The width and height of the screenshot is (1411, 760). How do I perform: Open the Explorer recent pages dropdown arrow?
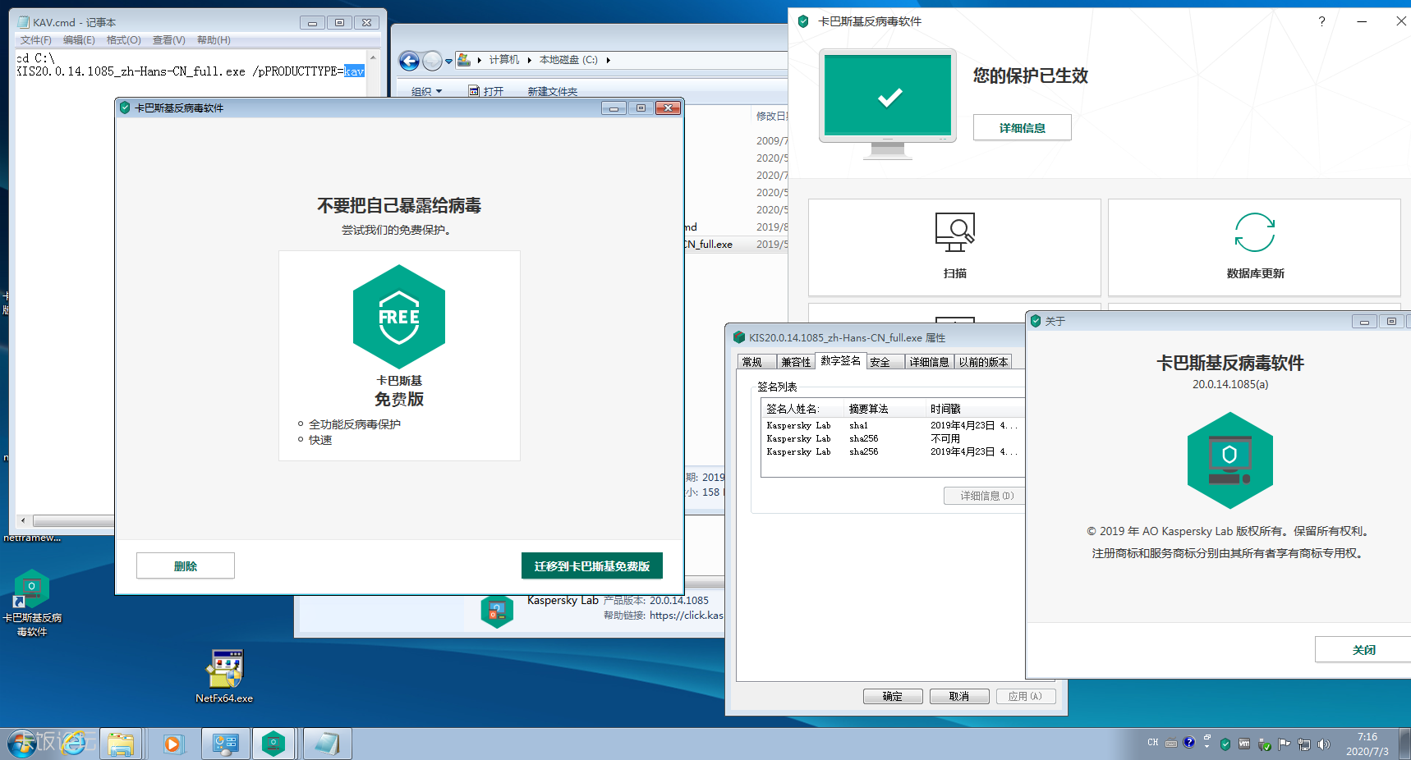448,61
